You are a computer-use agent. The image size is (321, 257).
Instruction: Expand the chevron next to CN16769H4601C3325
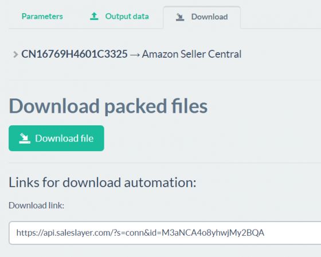coord(15,54)
